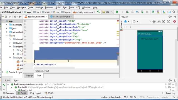Collapse the values folder

coord(10,57)
